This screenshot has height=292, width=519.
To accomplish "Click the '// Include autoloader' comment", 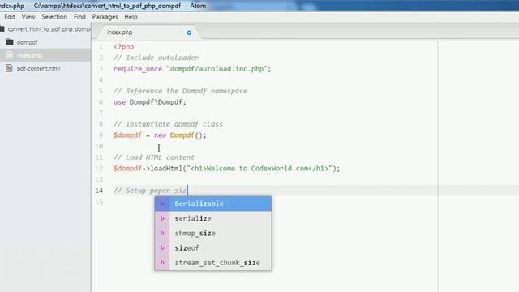I will pos(156,58).
